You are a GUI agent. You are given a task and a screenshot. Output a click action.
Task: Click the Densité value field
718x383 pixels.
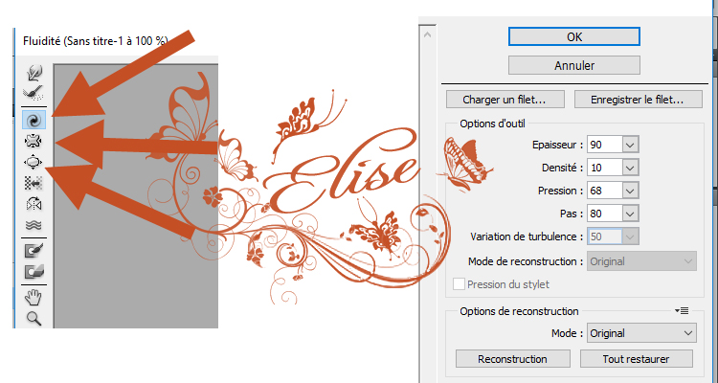click(603, 167)
